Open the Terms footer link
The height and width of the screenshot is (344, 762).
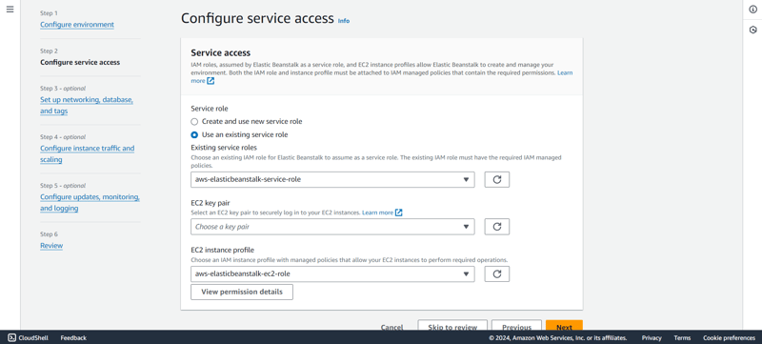pyautogui.click(x=682, y=337)
